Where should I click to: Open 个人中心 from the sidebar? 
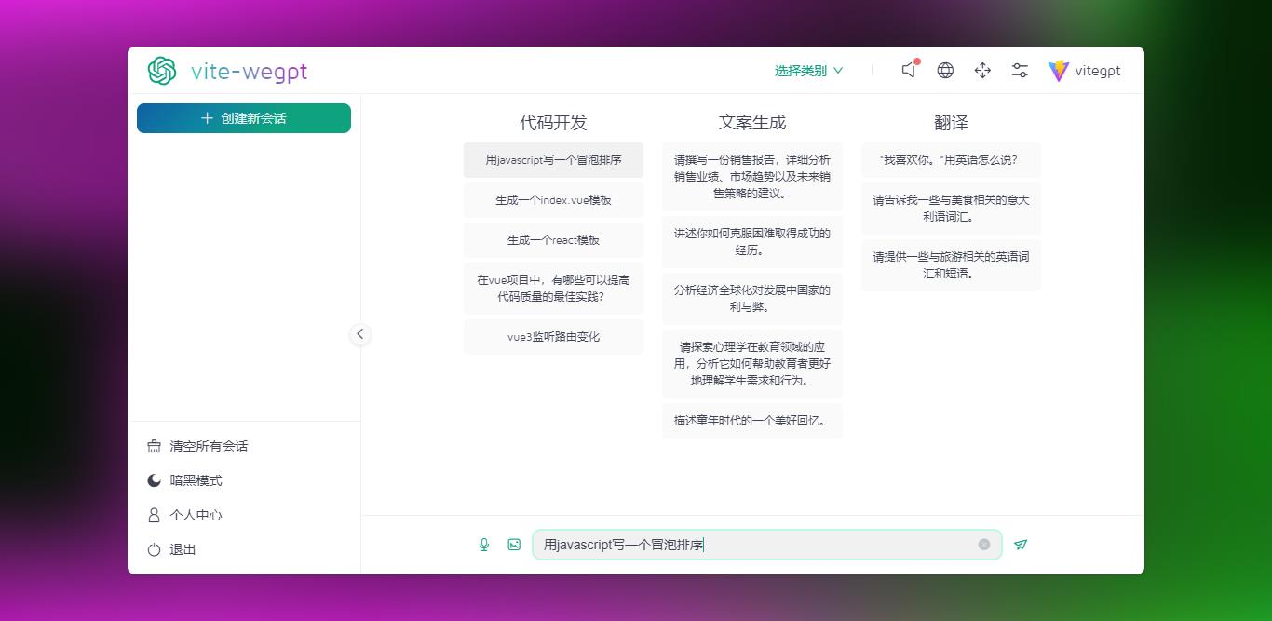pyautogui.click(x=196, y=515)
